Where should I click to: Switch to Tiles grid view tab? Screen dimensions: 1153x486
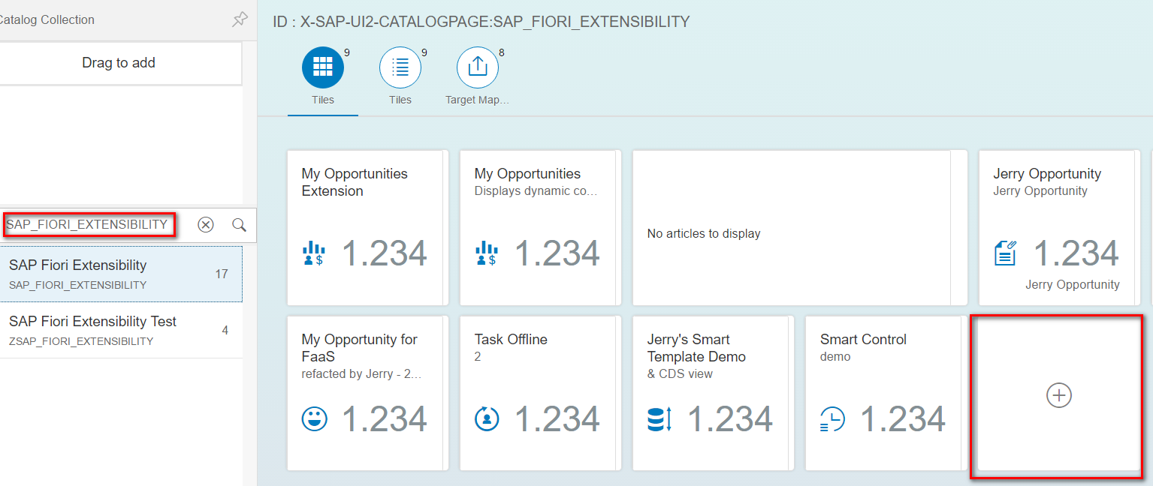click(323, 68)
